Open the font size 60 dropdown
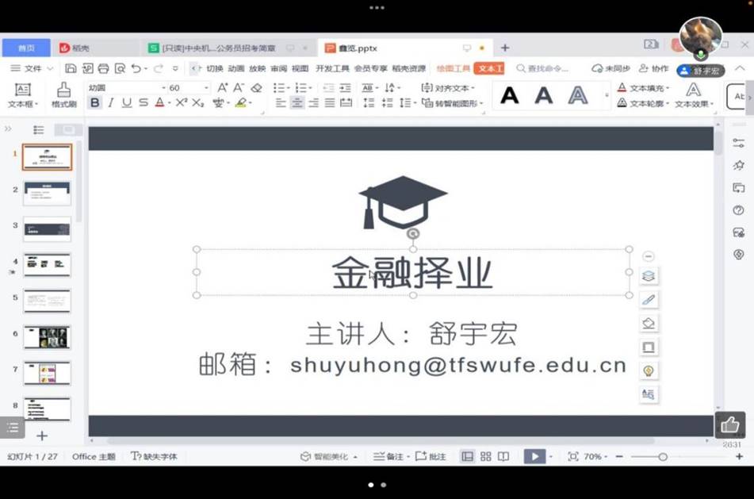This screenshot has height=499, width=754. 208,88
